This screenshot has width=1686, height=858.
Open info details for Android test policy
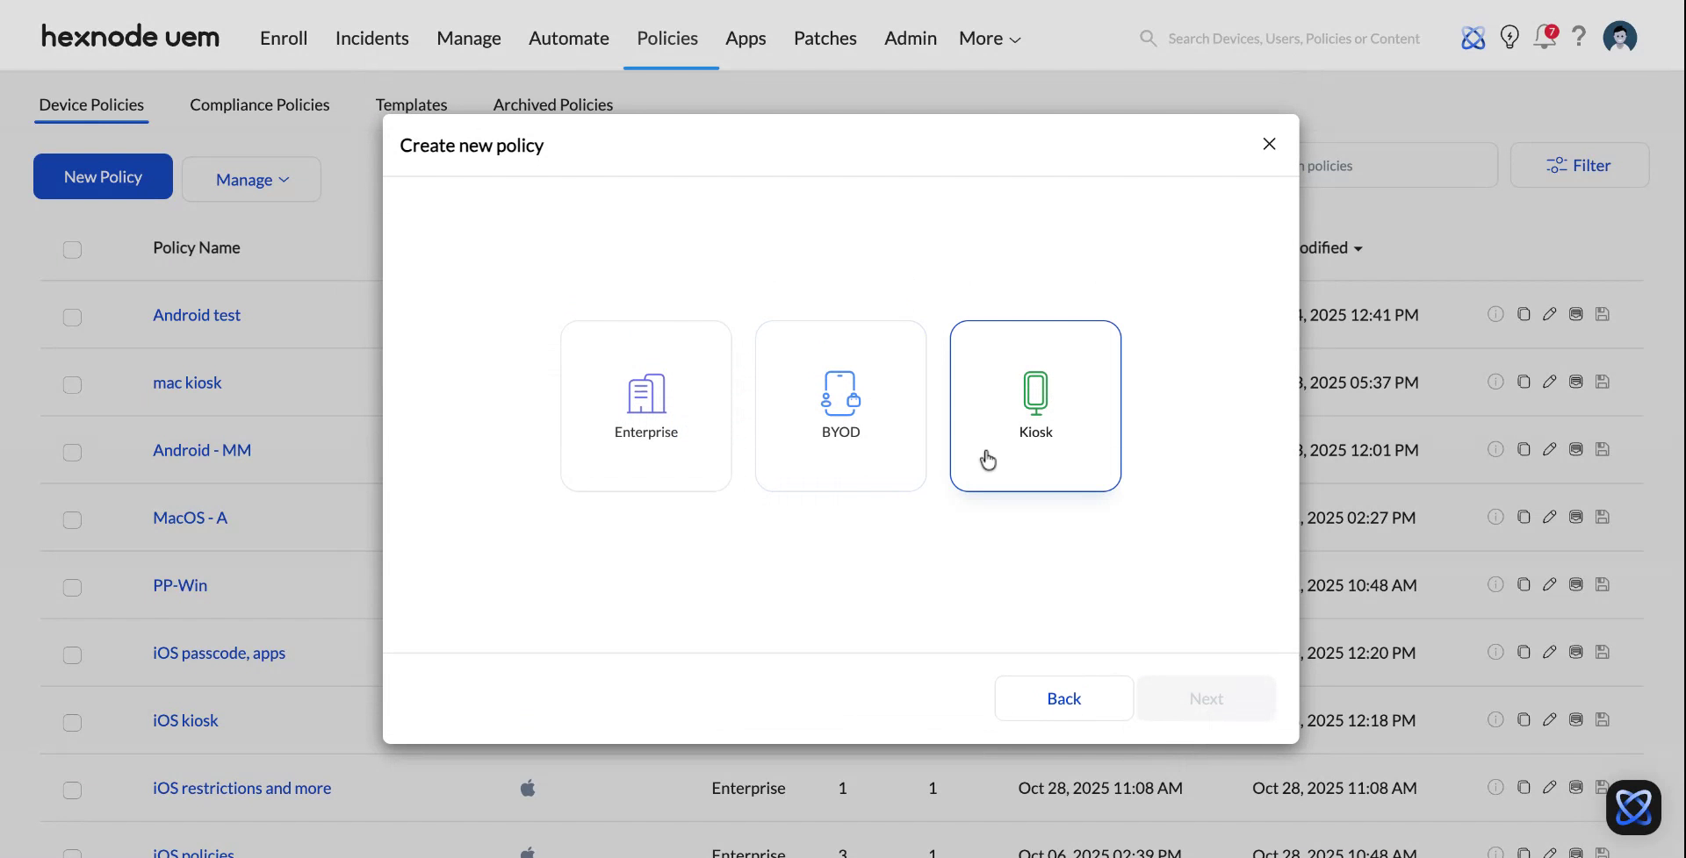pos(1495,314)
